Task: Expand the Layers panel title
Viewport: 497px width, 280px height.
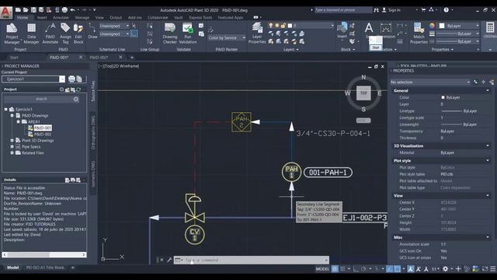Action: 290,50
